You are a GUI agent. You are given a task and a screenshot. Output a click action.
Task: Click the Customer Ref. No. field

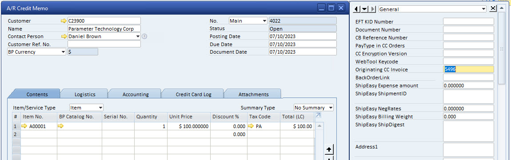(x=104, y=44)
